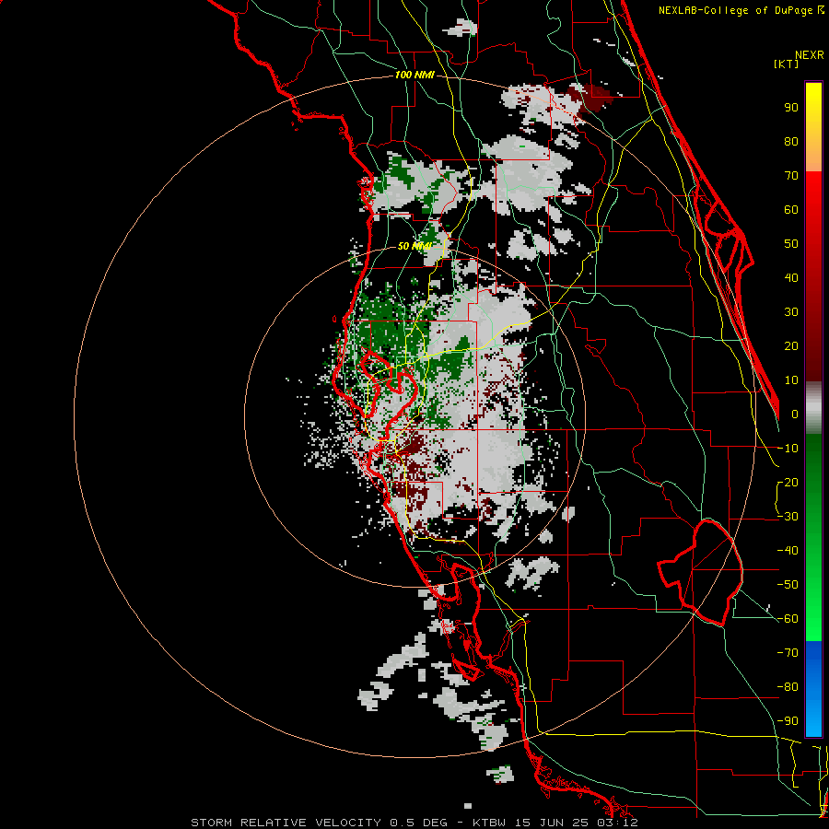Click the -30 value on the velocity scale
The image size is (829, 829).
[x=788, y=517]
